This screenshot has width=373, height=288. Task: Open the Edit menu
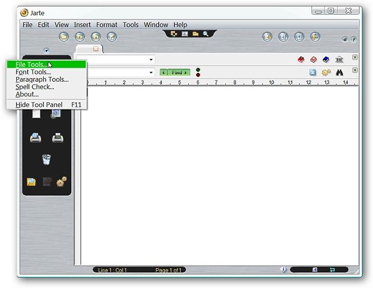click(43, 24)
